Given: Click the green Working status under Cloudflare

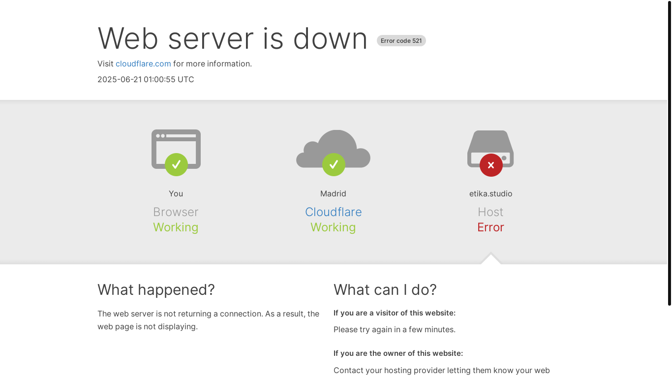Looking at the screenshot, I should 333,227.
